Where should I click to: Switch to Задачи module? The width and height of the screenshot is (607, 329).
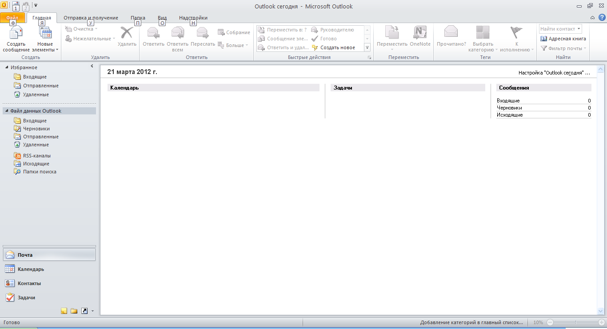click(49, 297)
